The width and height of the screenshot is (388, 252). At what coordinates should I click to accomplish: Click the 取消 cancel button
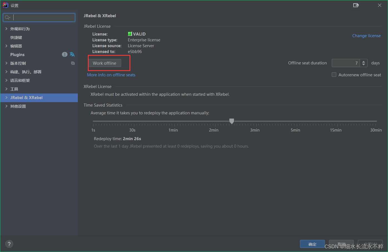(341, 244)
